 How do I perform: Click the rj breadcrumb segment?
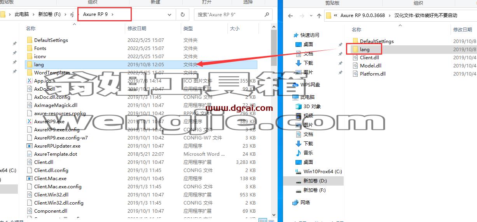click(x=72, y=14)
